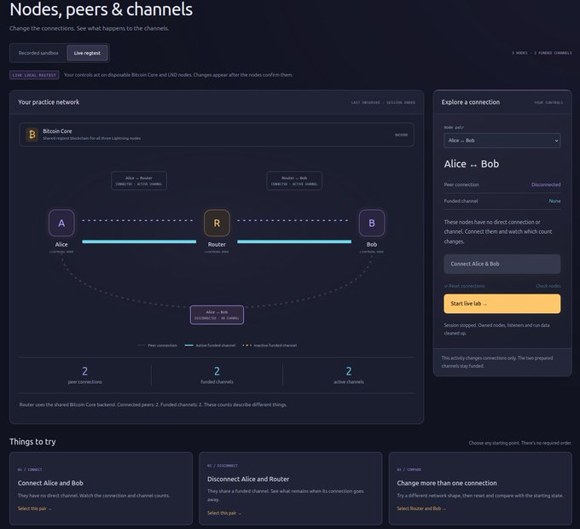Screen dimensions: 580x529
Task: Click the Session stopped status message
Action: point(496,329)
